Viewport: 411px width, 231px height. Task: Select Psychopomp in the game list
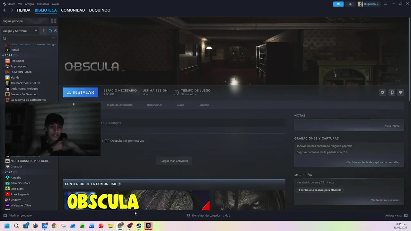click(19, 66)
